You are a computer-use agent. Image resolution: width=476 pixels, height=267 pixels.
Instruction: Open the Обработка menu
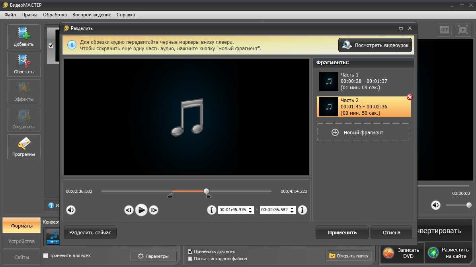click(55, 15)
